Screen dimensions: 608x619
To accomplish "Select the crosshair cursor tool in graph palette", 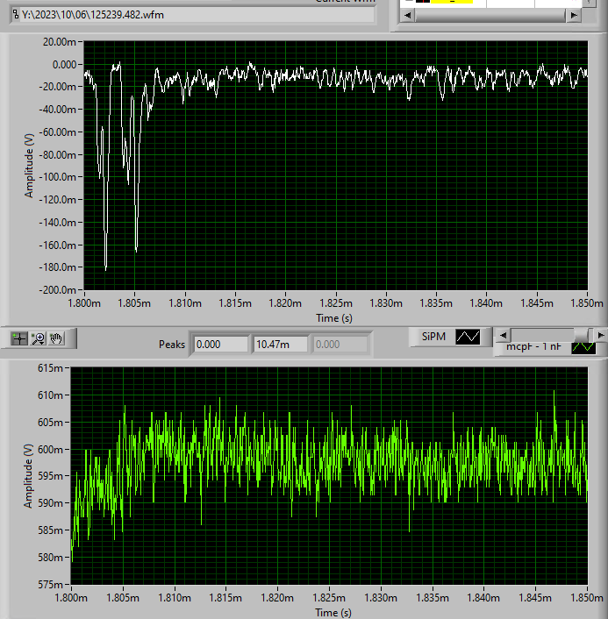I will [20, 338].
